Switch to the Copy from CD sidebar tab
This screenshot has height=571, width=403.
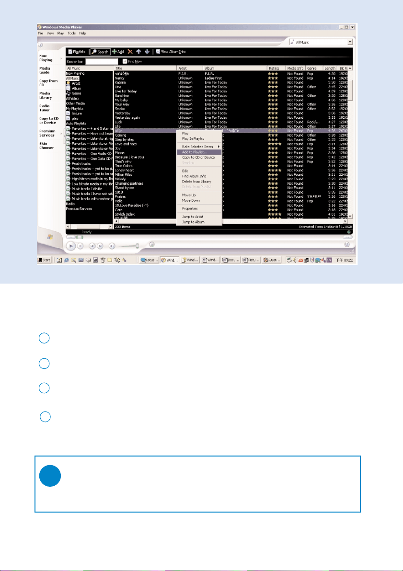tap(48, 83)
